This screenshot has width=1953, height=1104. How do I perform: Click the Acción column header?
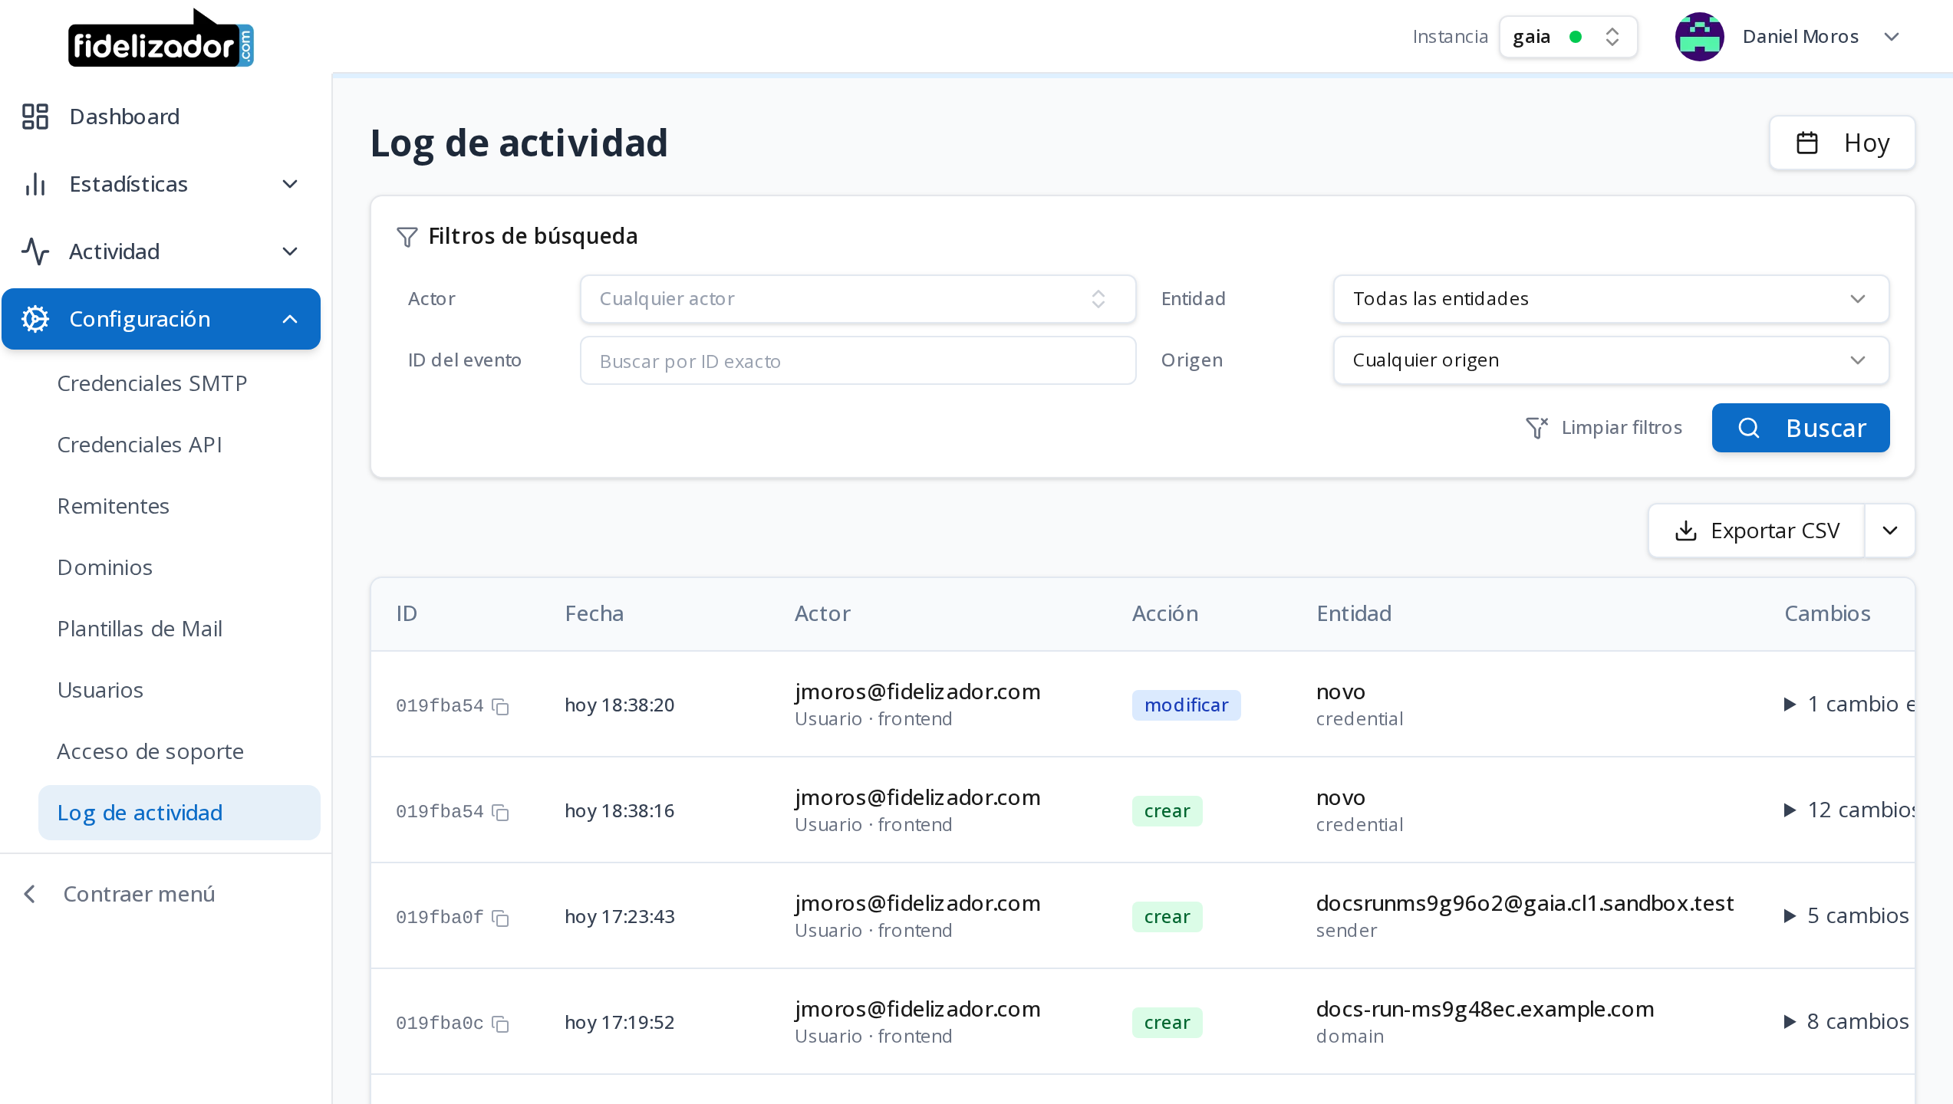tap(1165, 613)
